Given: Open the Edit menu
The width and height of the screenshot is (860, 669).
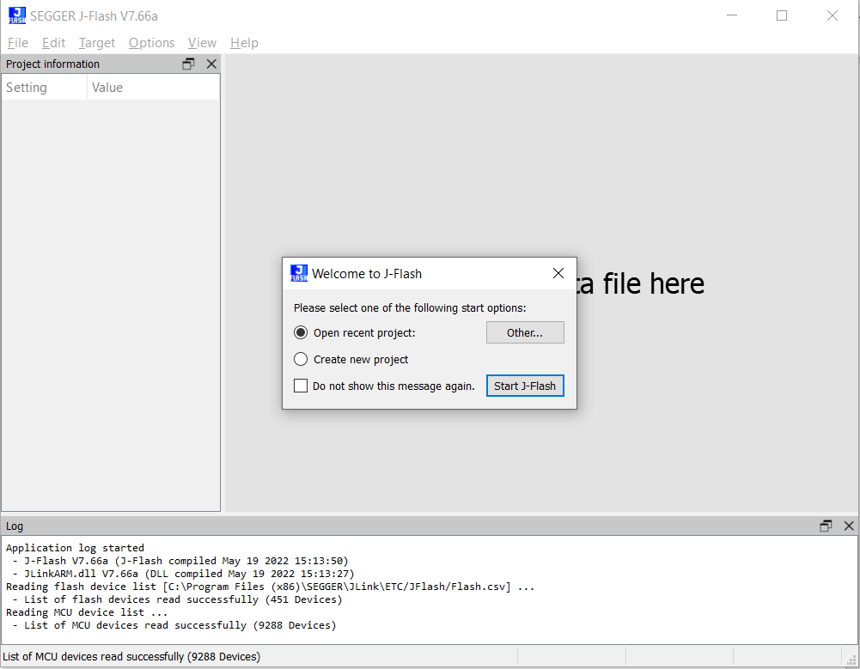Looking at the screenshot, I should (x=53, y=43).
